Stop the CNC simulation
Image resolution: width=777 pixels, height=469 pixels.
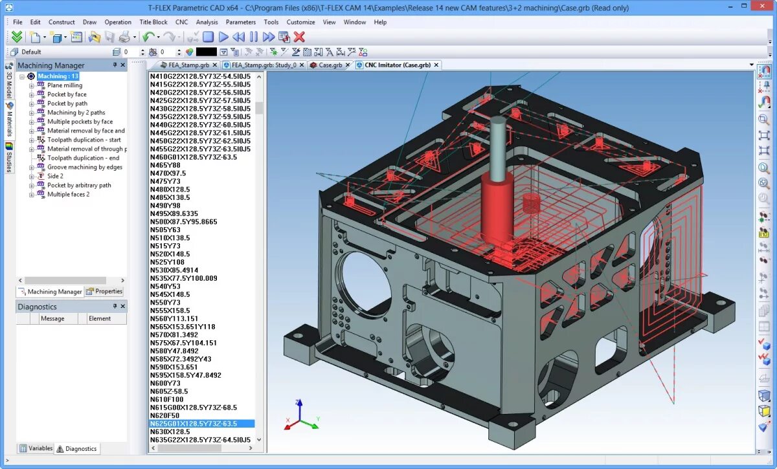tap(208, 37)
